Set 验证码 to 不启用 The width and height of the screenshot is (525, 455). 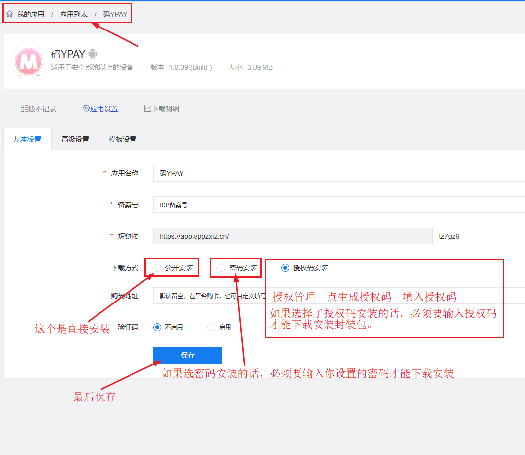pos(157,327)
